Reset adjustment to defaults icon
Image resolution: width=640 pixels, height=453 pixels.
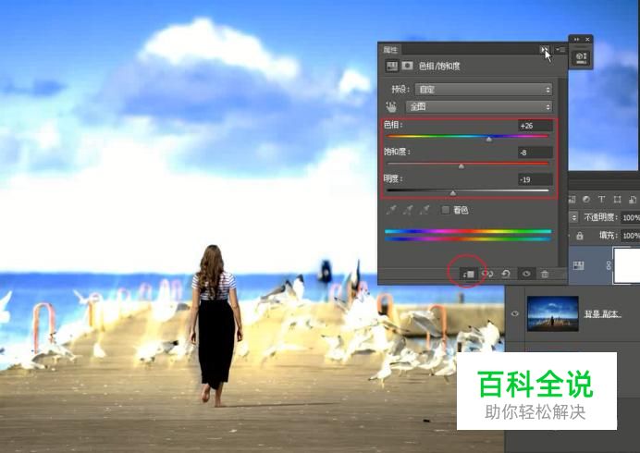[x=506, y=274]
